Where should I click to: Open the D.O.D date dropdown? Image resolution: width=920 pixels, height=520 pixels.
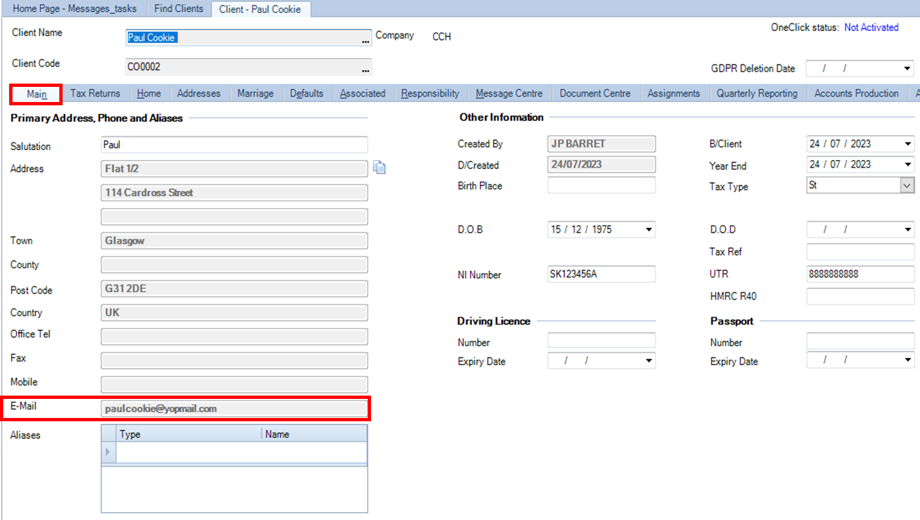(908, 230)
